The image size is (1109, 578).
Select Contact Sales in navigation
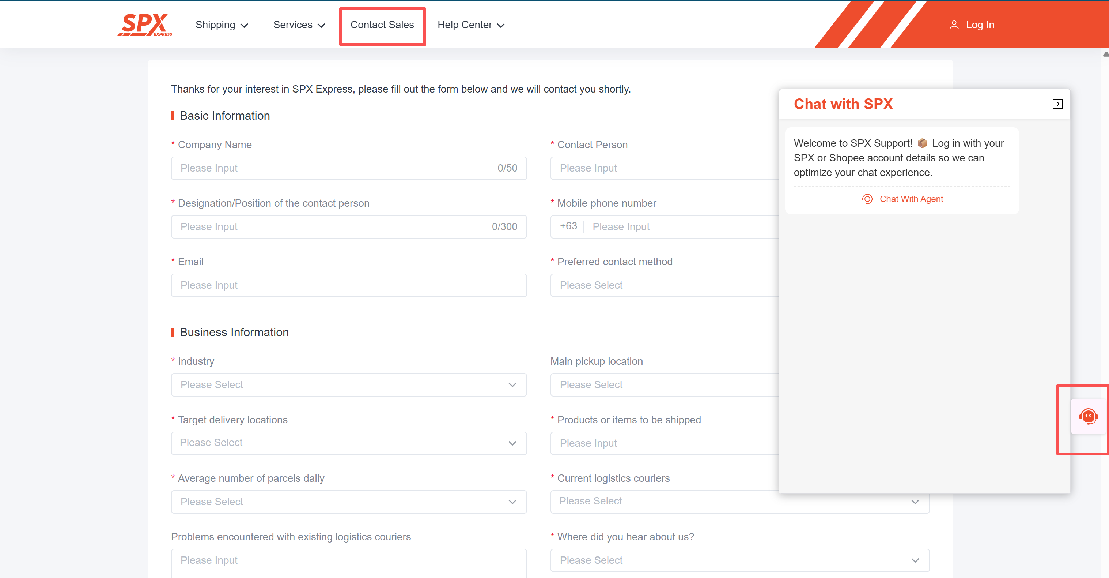click(x=382, y=25)
